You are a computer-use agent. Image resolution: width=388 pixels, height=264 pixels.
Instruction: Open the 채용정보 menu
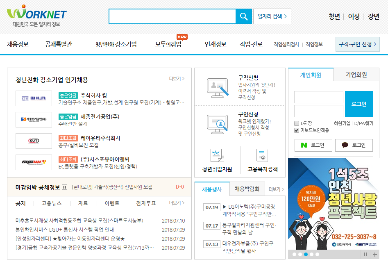click(18, 44)
